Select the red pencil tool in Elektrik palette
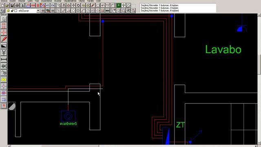The width and height of the screenshot is (261, 147). click(x=4, y=39)
